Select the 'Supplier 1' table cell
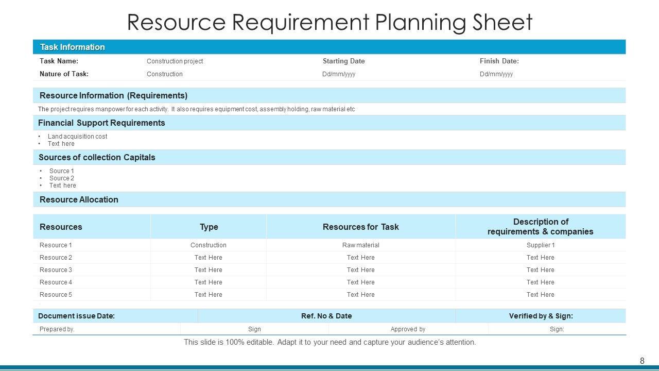Screen dimensions: 659x371 click(540, 245)
